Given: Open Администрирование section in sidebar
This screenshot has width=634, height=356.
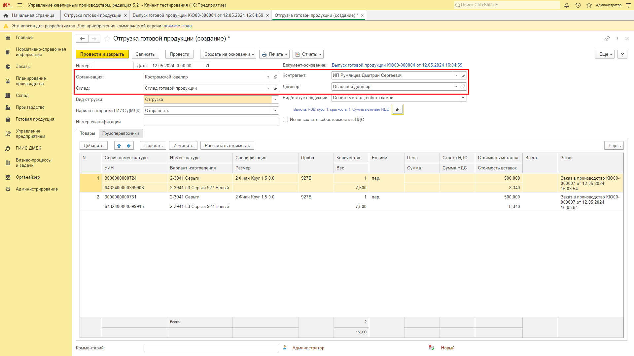Looking at the screenshot, I should pos(37,189).
